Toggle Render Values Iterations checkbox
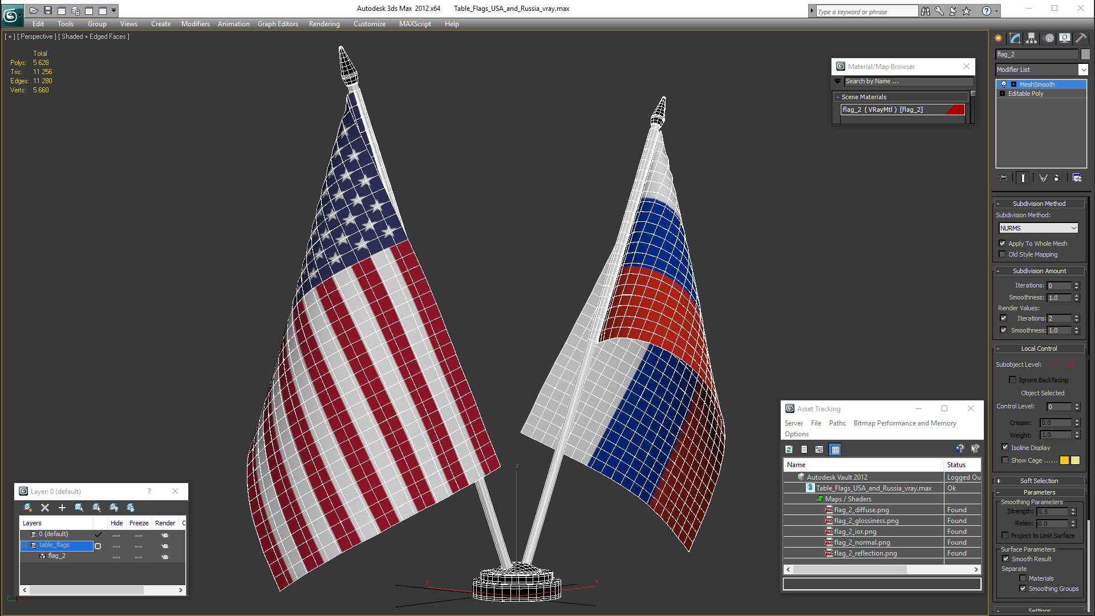 pyautogui.click(x=1004, y=318)
